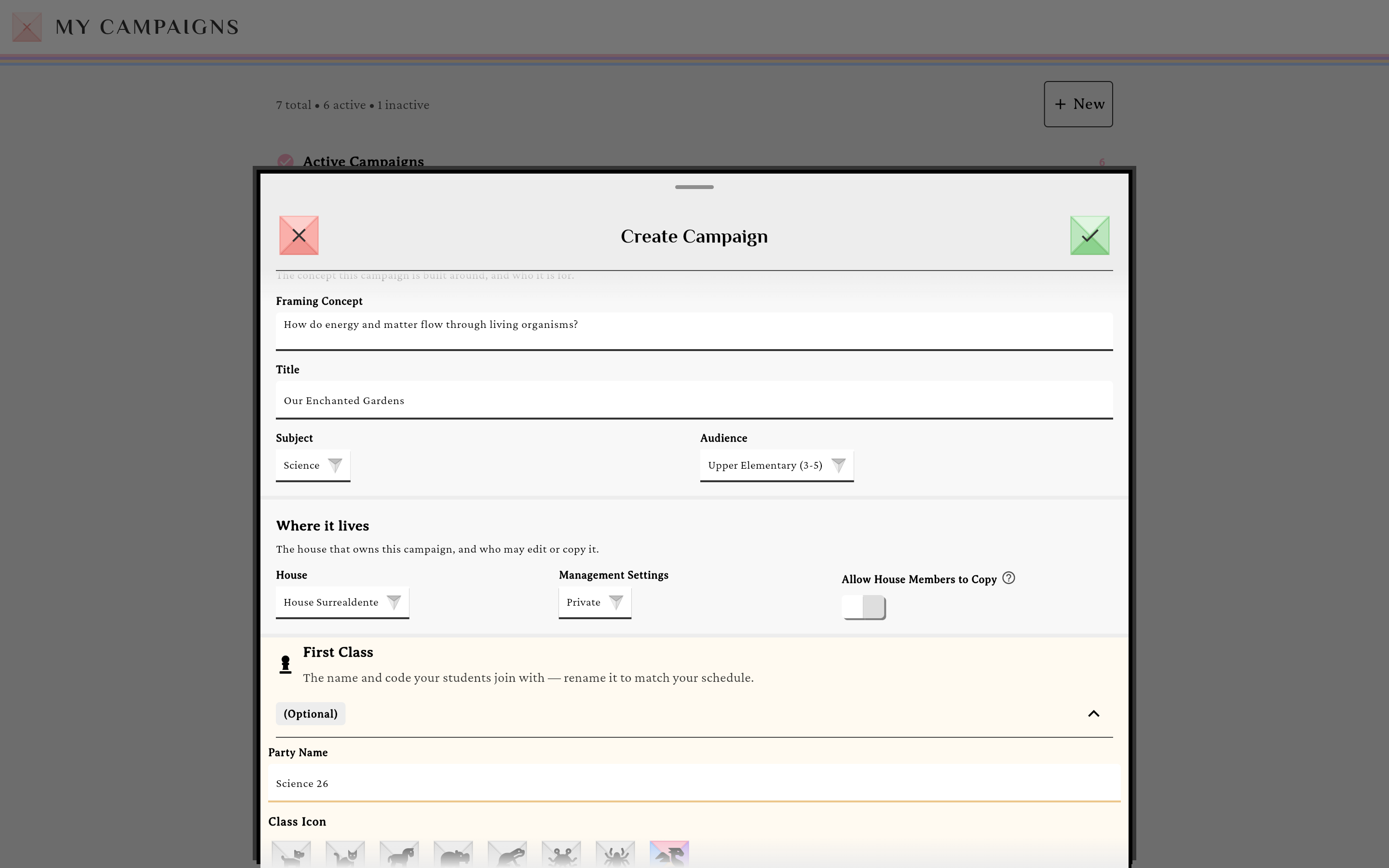Click the First Class stamp icon
The image size is (1389, 868).
coord(285,664)
